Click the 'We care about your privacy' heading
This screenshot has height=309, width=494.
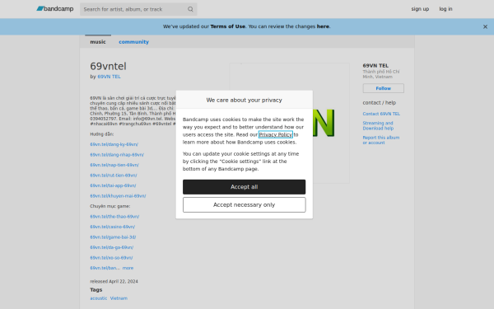pyautogui.click(x=245, y=100)
